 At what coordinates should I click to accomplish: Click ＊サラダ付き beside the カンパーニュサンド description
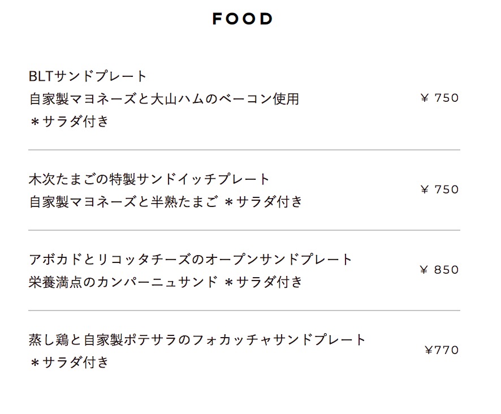(263, 282)
